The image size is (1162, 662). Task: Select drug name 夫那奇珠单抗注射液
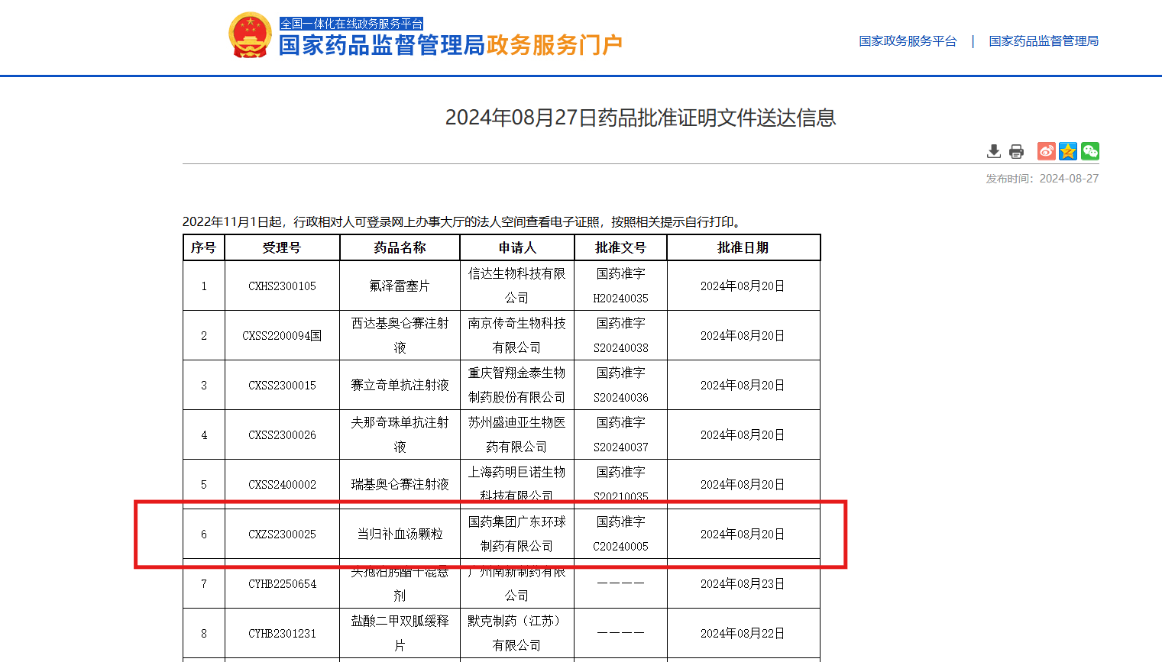400,434
